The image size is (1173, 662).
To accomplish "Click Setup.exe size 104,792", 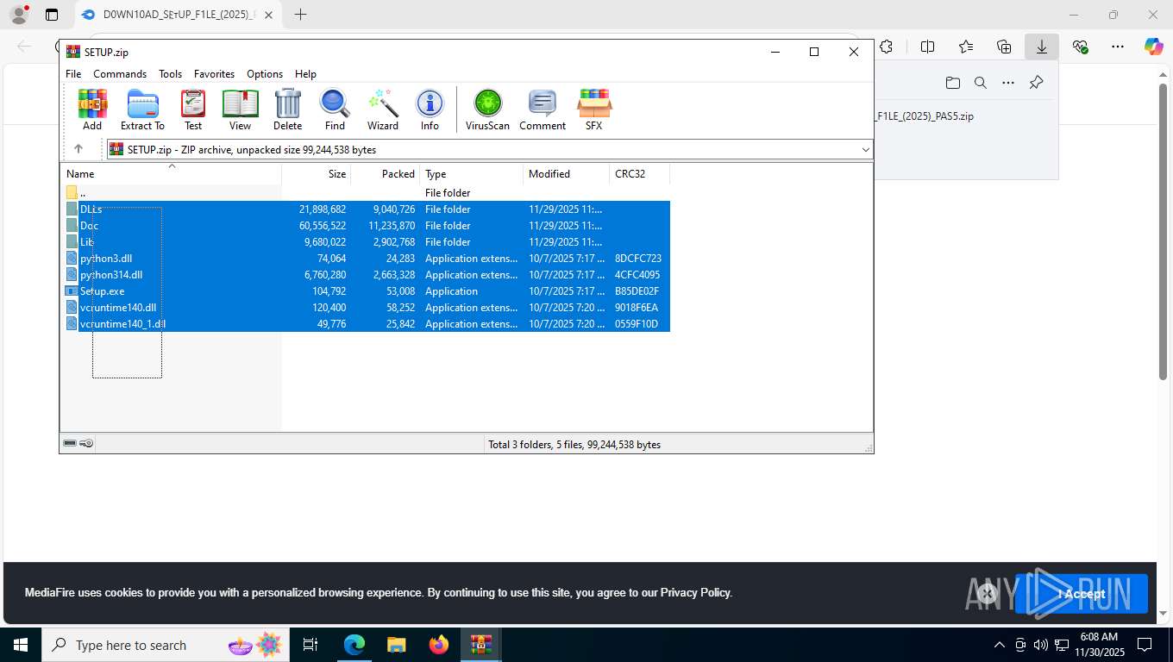I will point(329,291).
